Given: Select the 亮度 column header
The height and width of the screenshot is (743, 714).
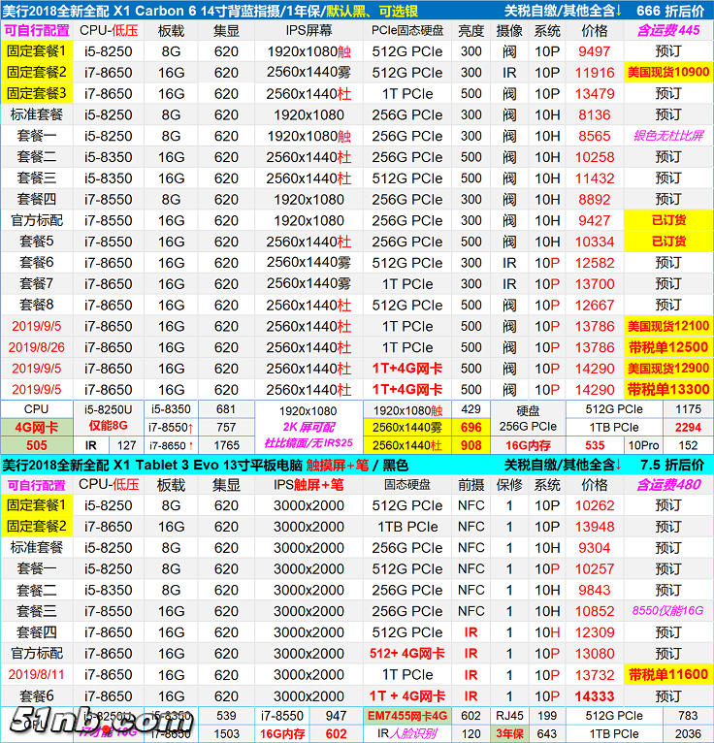Looking at the screenshot, I should pos(471,31).
